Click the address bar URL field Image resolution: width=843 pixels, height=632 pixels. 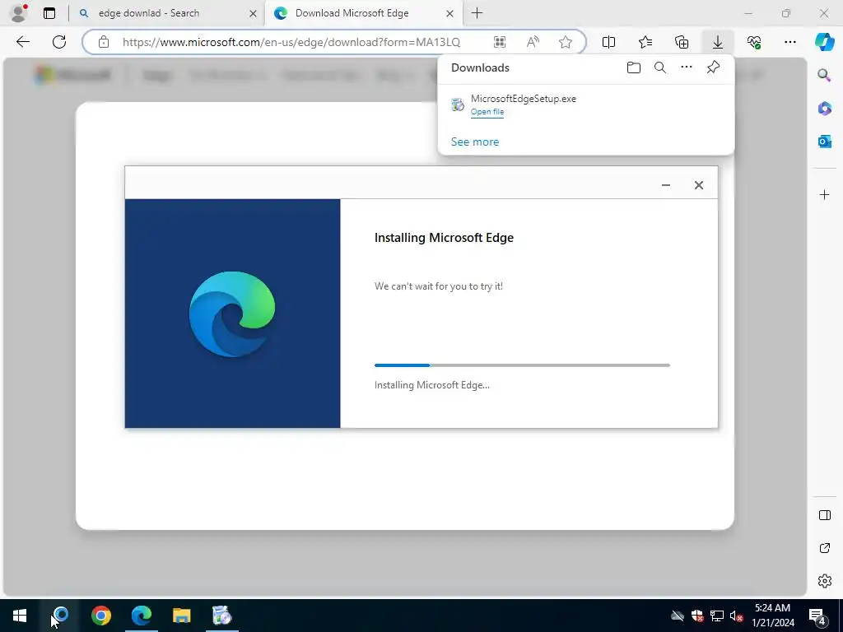point(291,42)
